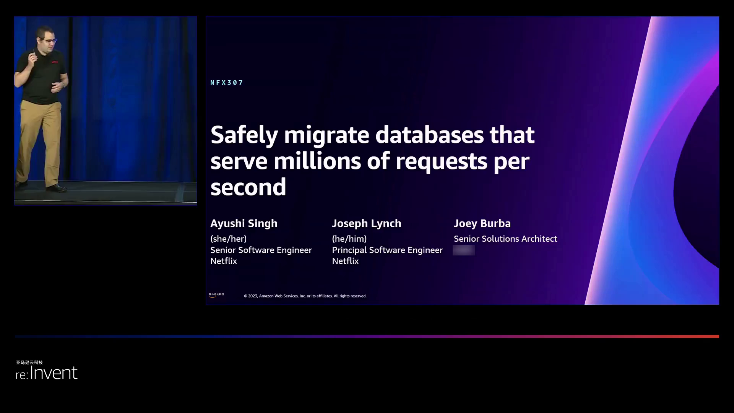Click the Chinese text above re:Invent logo

pos(29,362)
